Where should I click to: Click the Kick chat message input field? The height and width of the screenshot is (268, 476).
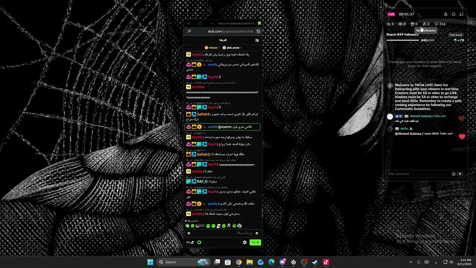click(x=222, y=233)
